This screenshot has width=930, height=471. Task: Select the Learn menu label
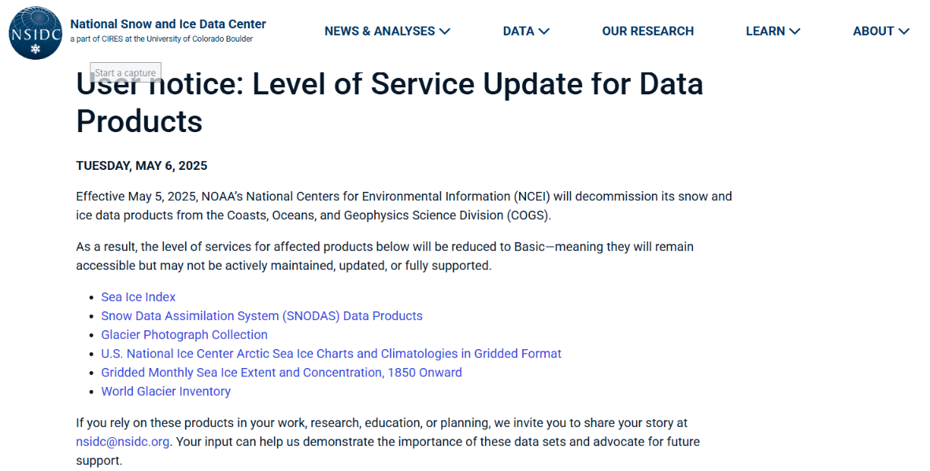click(x=765, y=31)
